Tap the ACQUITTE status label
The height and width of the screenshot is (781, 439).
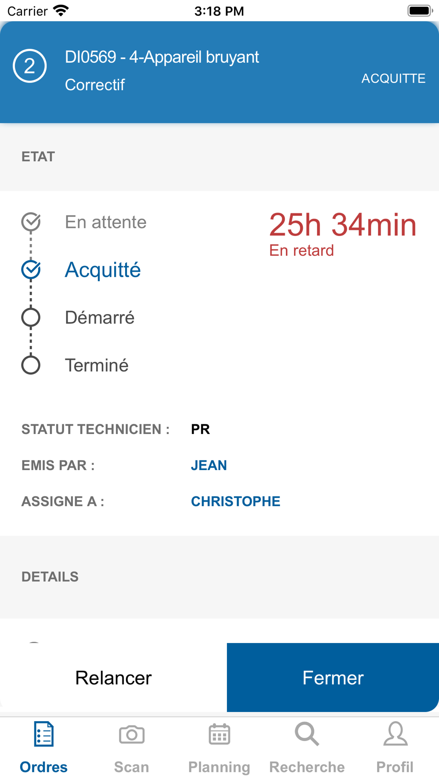(x=393, y=78)
